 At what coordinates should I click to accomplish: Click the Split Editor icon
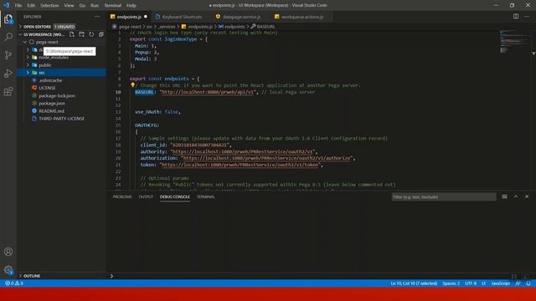[x=516, y=17]
